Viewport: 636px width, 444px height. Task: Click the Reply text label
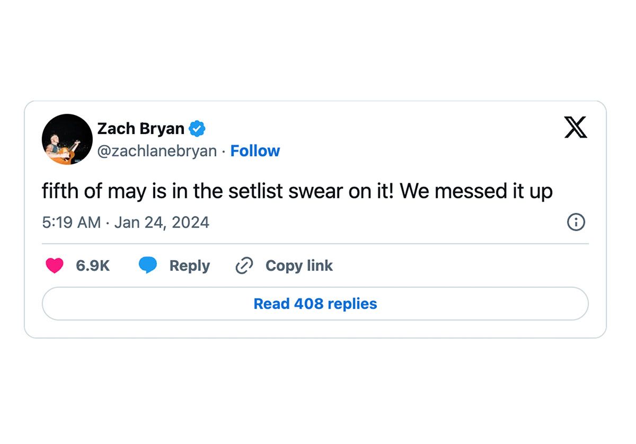click(x=189, y=265)
